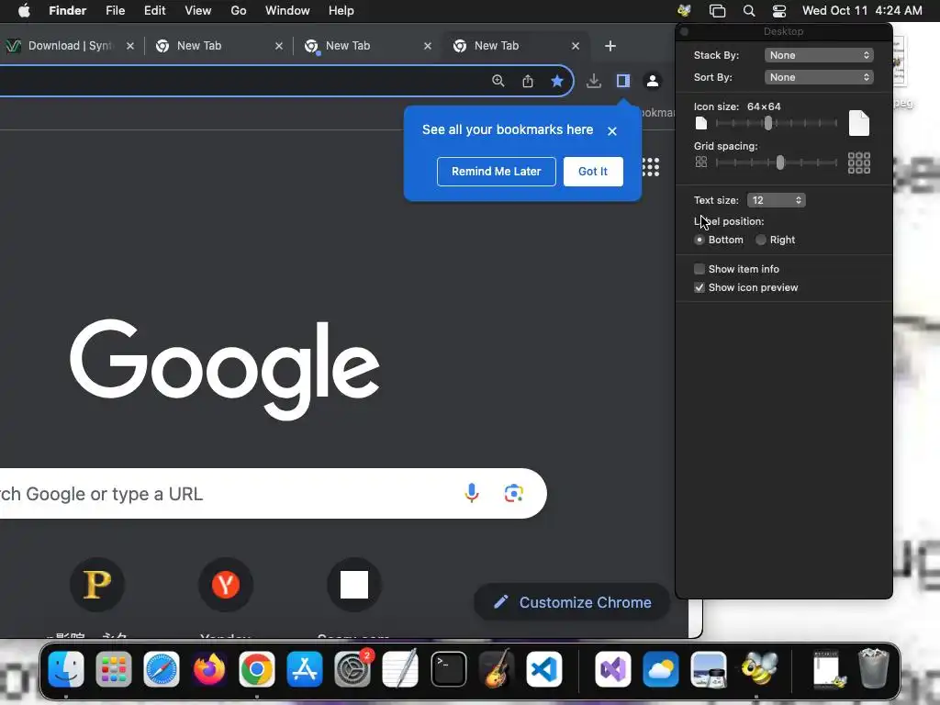This screenshot has height=705, width=940.
Task: Open the Trash in the Dock
Action: click(873, 668)
